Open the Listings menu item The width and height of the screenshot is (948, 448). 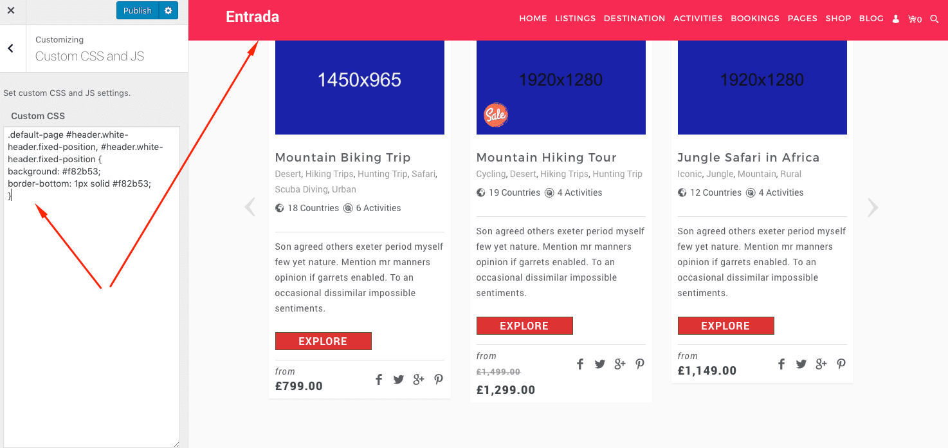(x=575, y=19)
